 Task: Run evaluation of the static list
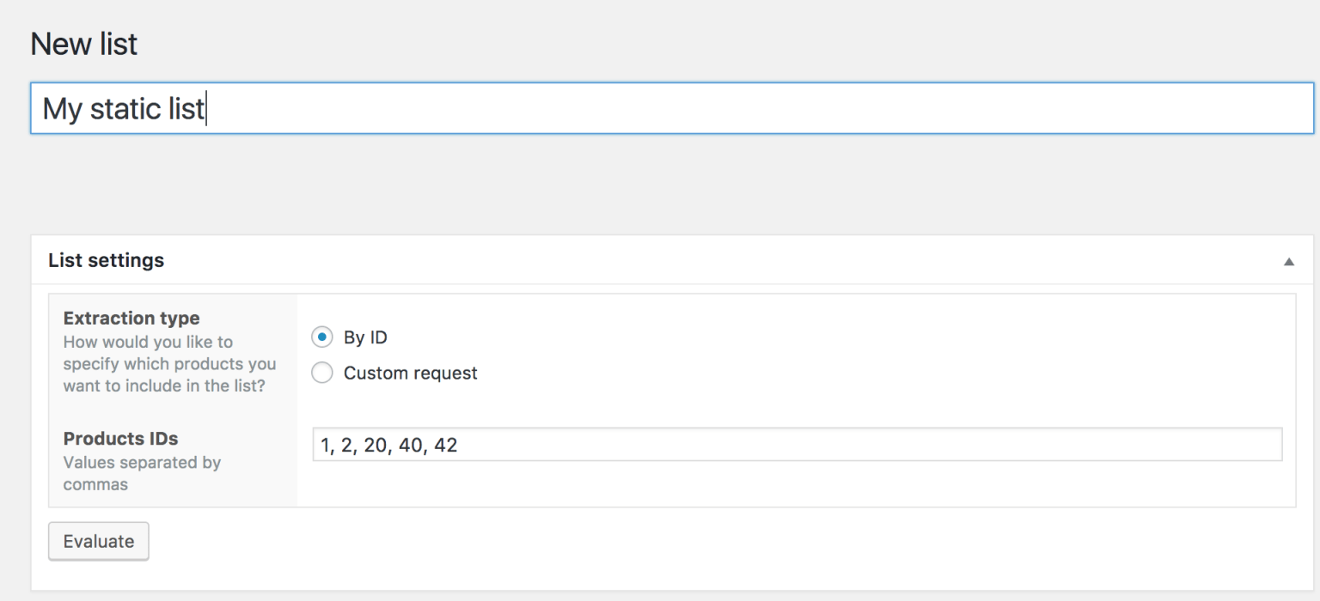[98, 541]
